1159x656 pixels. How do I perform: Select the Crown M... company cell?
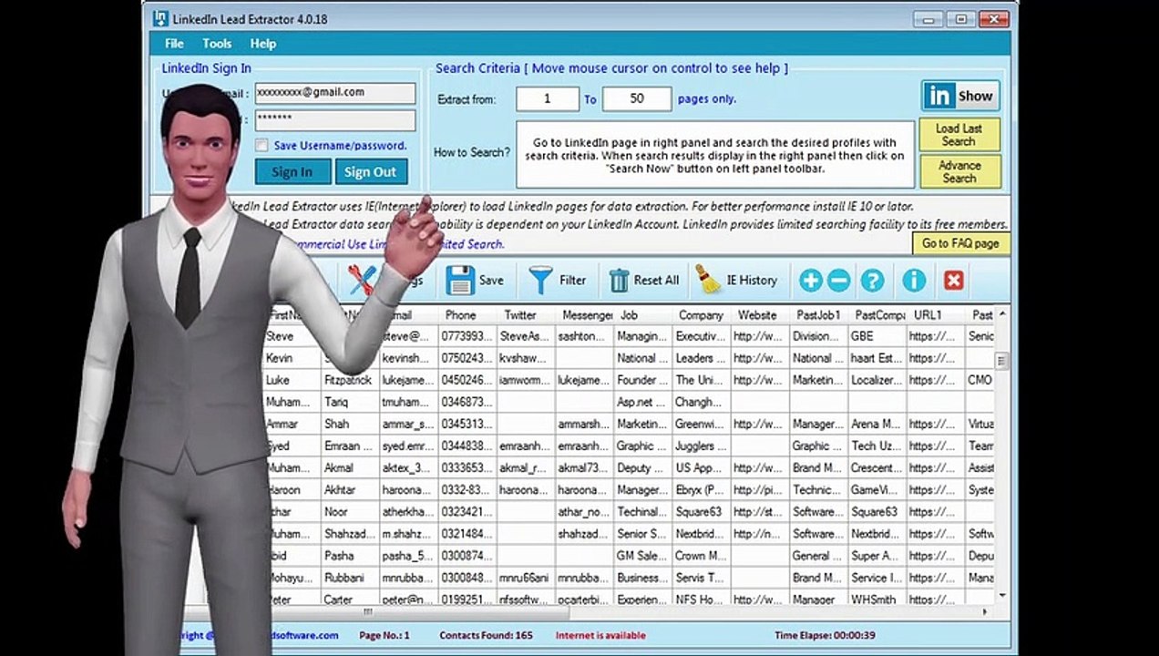tap(701, 555)
